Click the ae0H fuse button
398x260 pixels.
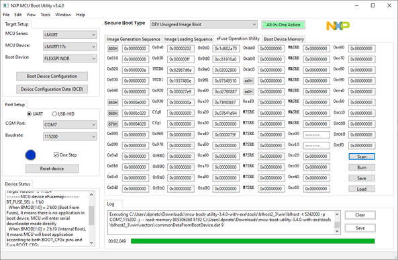[248, 91]
